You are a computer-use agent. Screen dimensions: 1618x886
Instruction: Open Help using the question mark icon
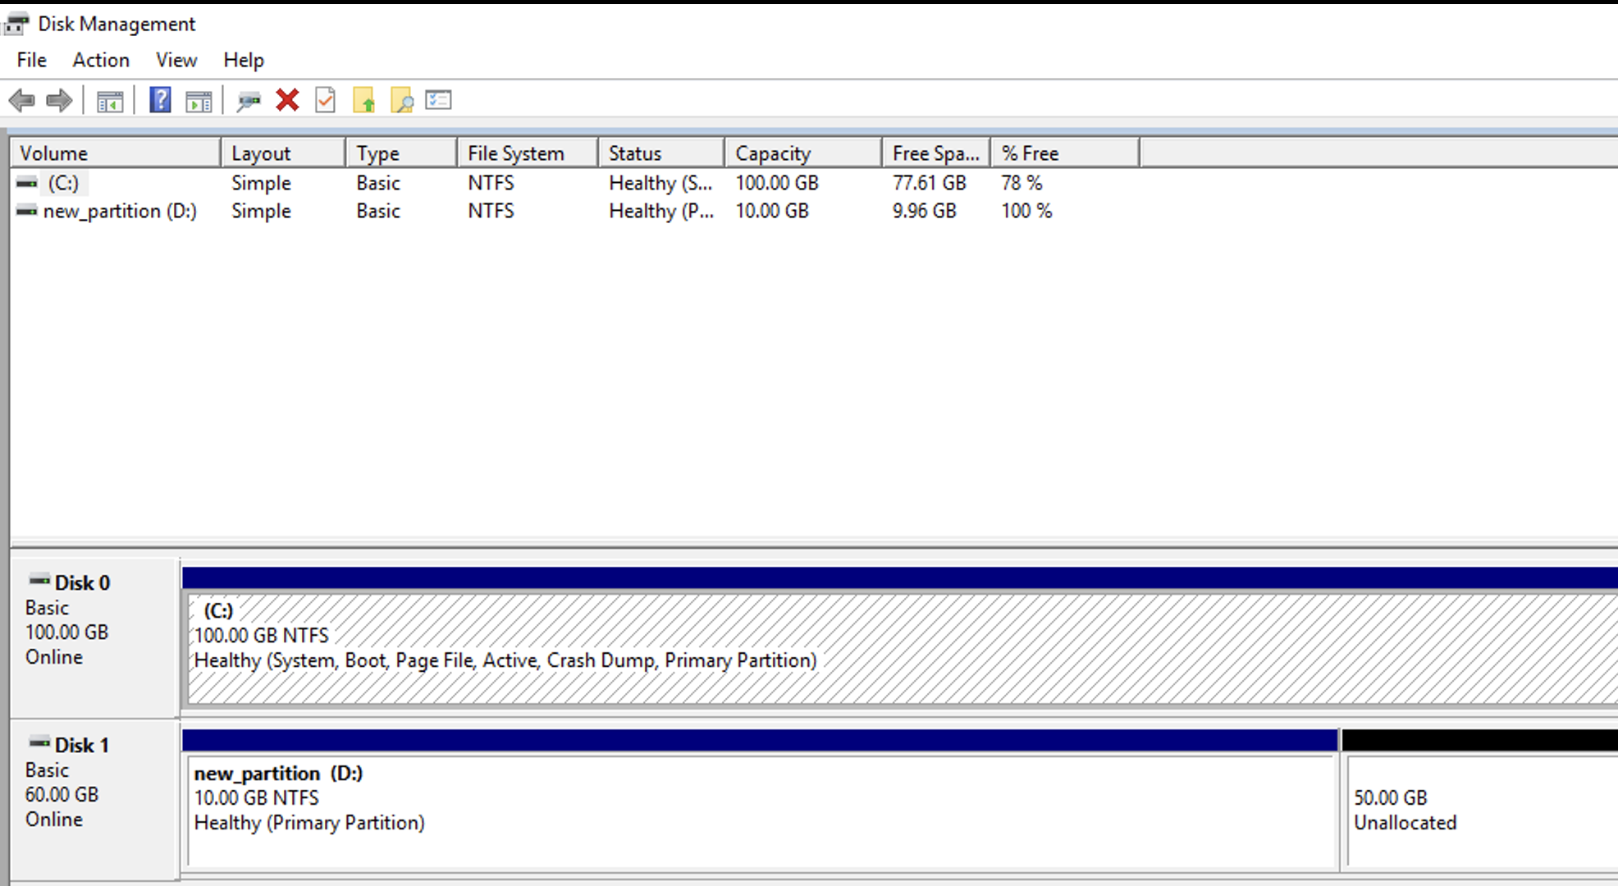pyautogui.click(x=160, y=100)
